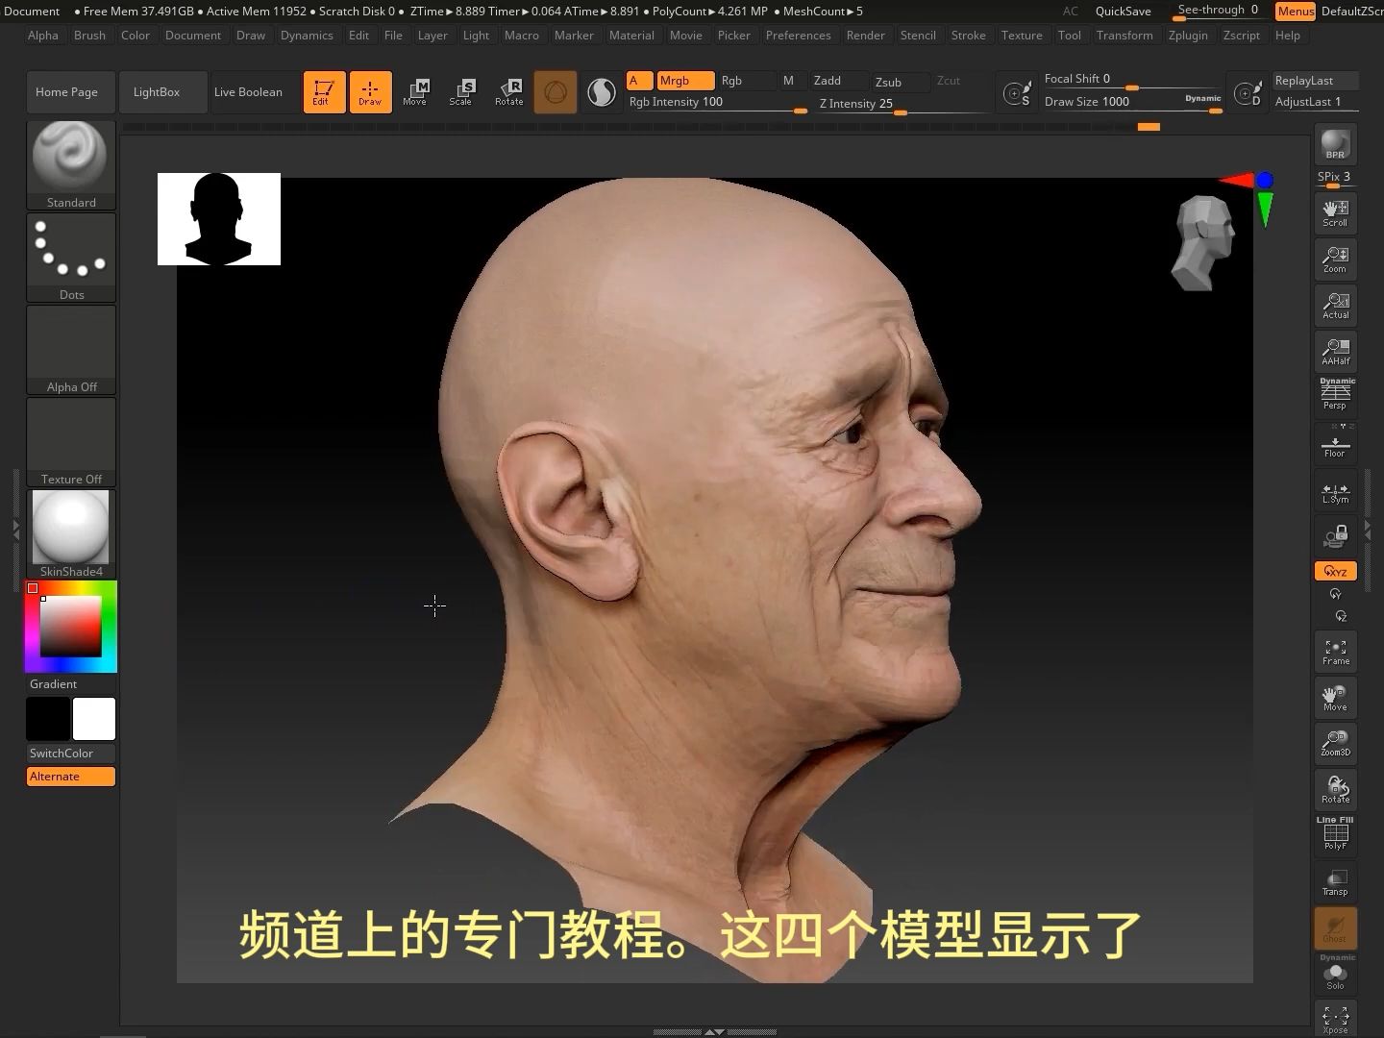Open the Alpha Off selector

(71, 349)
